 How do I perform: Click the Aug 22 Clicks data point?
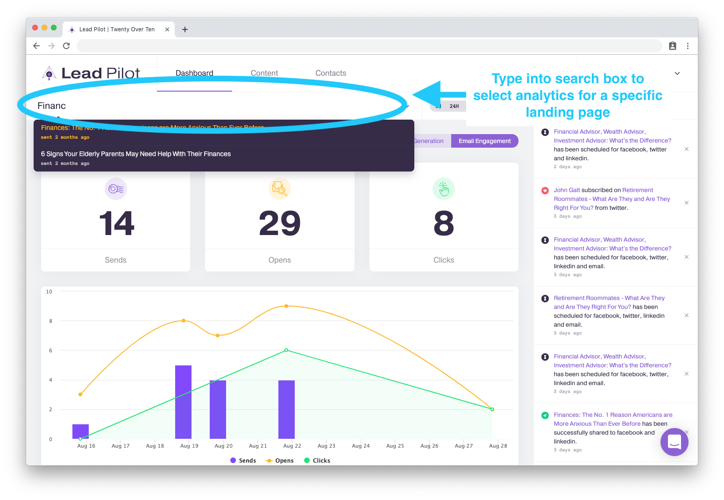[286, 350]
